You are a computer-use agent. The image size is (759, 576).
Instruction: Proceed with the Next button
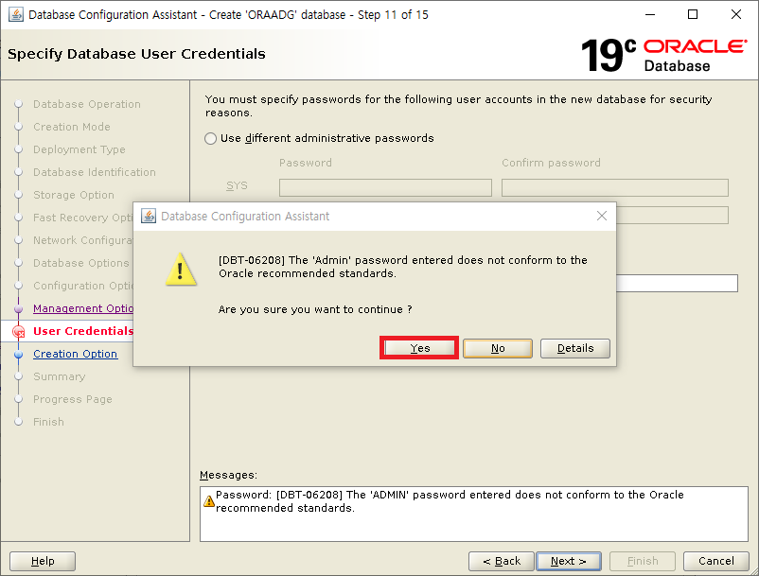pos(569,561)
